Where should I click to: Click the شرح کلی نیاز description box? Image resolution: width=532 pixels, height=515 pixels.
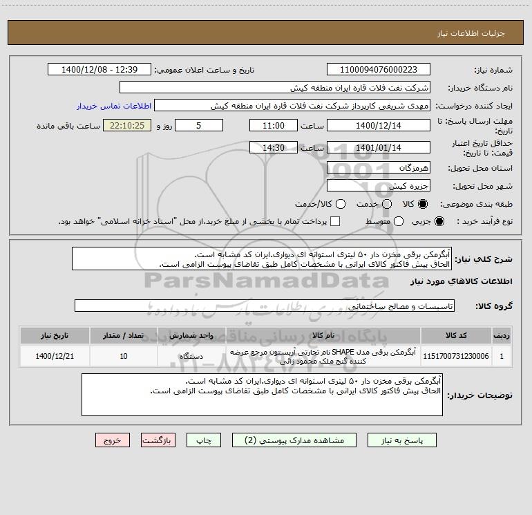tap(262, 259)
